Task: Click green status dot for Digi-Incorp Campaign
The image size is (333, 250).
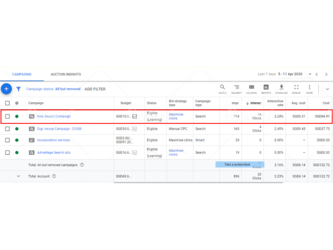Action: [17, 129]
